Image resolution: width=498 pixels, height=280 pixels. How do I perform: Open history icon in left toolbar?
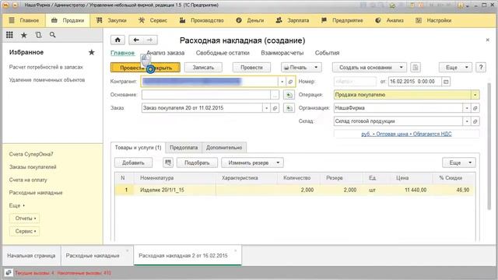coord(38,35)
